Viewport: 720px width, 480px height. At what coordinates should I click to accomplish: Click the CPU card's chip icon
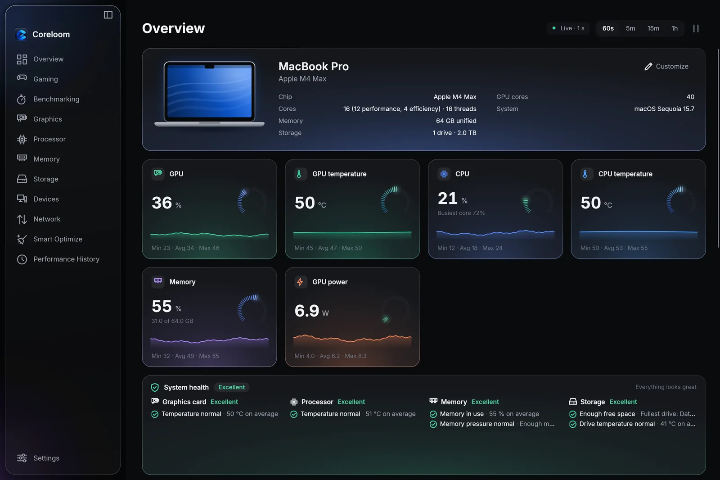pos(444,173)
